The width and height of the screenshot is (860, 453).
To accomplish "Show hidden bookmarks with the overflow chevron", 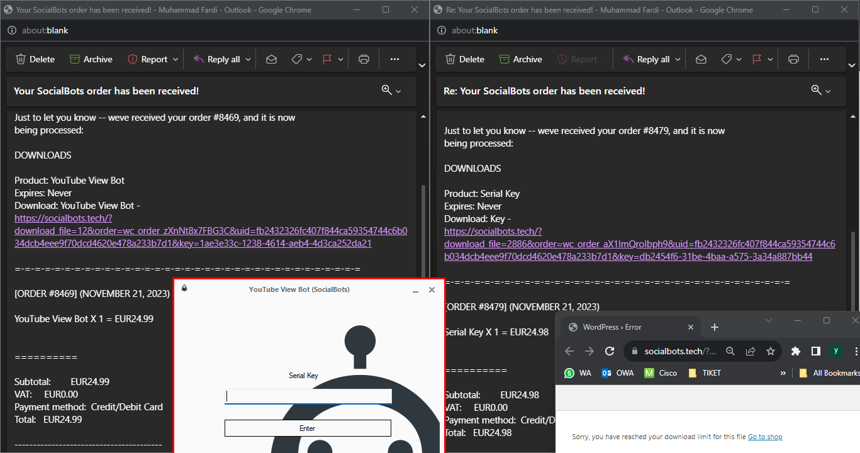I will (x=783, y=373).
